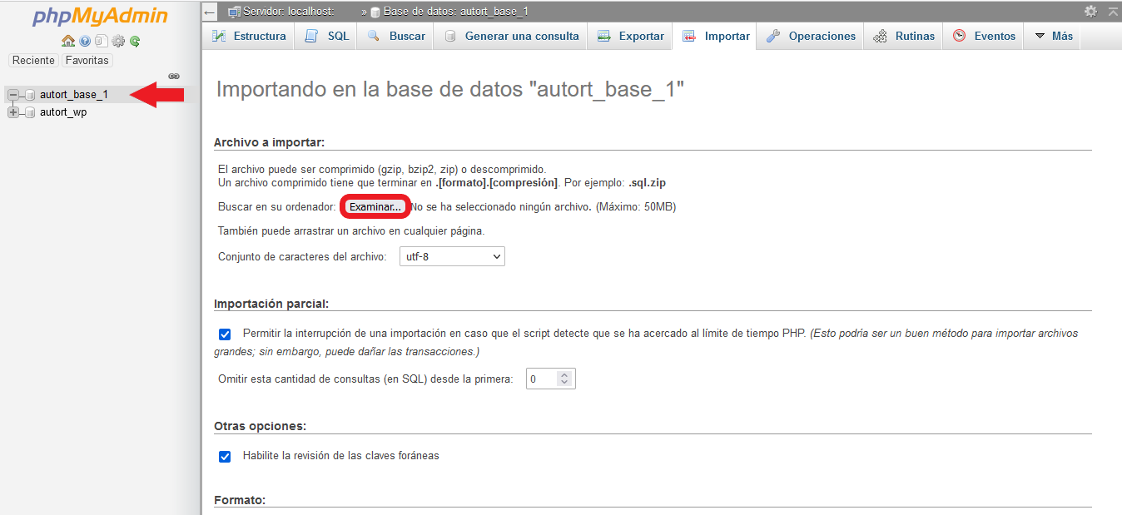Click the autort_wp database icon
1122x515 pixels.
(30, 112)
